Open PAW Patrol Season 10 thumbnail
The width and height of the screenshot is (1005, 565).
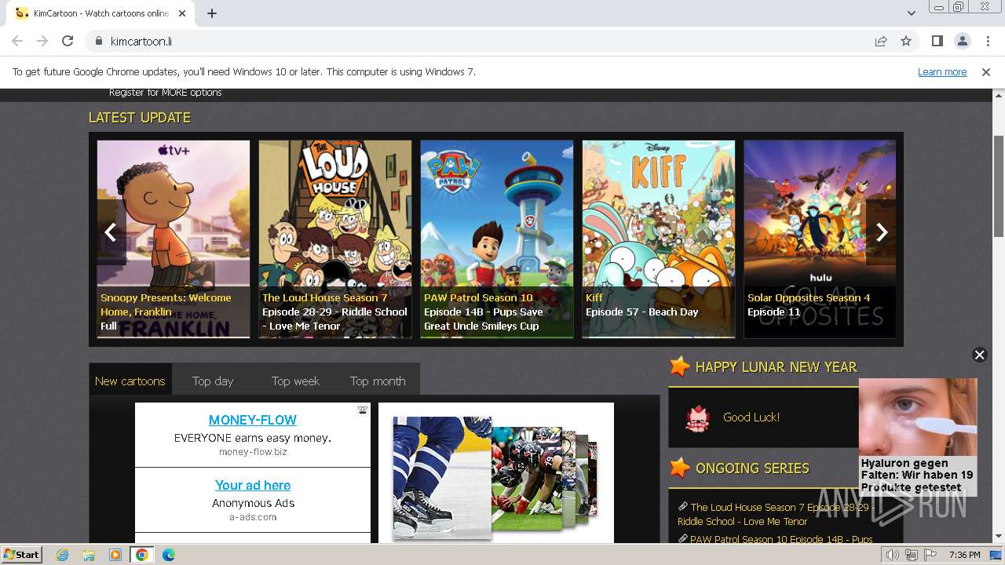click(497, 239)
